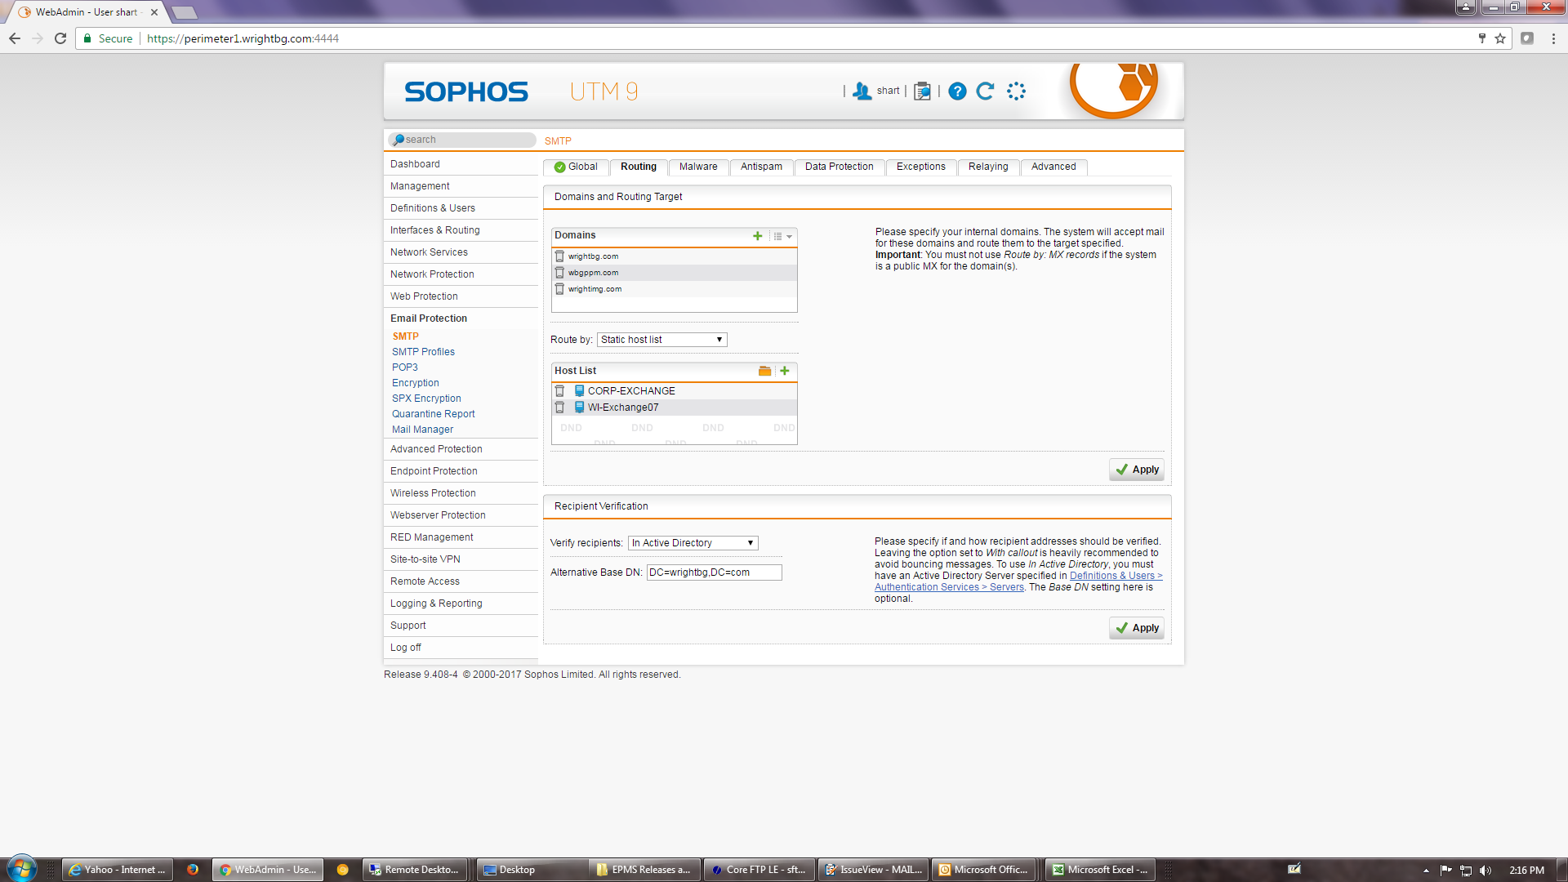Open the online help icon
1568x882 pixels.
coord(957,91)
